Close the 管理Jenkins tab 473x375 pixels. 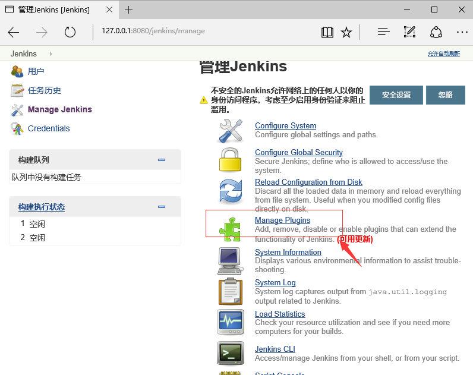tap(109, 10)
